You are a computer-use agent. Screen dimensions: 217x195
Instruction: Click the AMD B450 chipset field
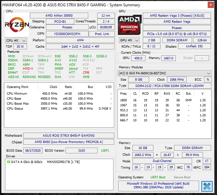[69, 142]
